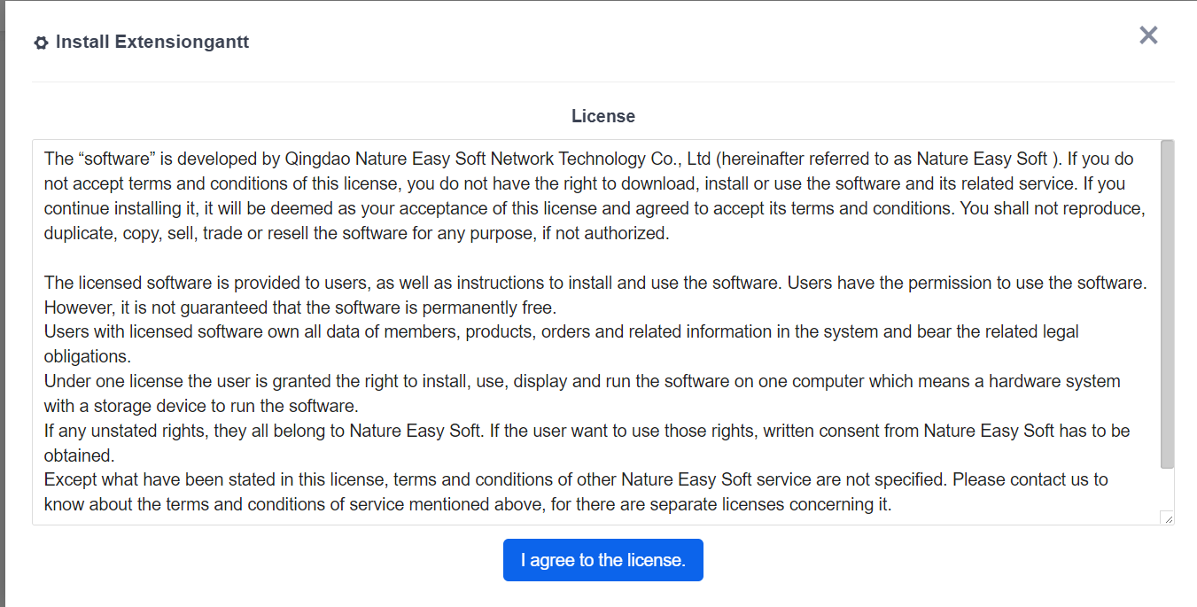Close the Install Extension dialog with X
The image size is (1197, 607).
click(1148, 35)
